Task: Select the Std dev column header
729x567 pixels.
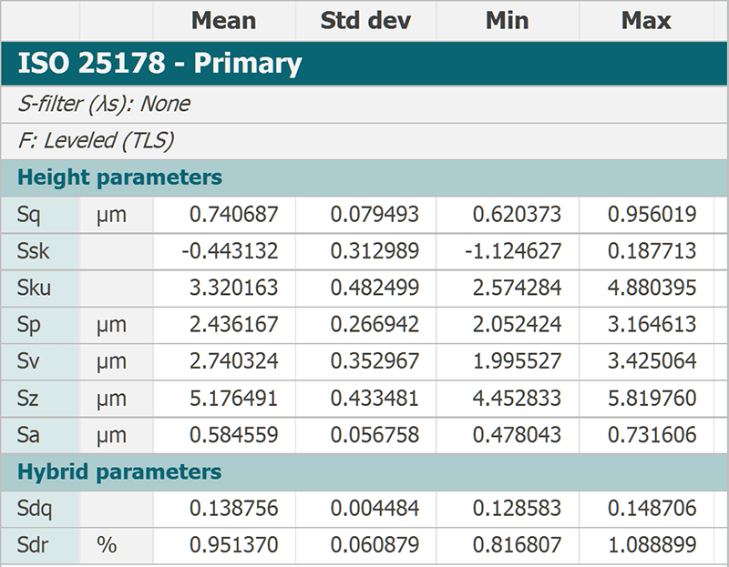Action: (366, 21)
